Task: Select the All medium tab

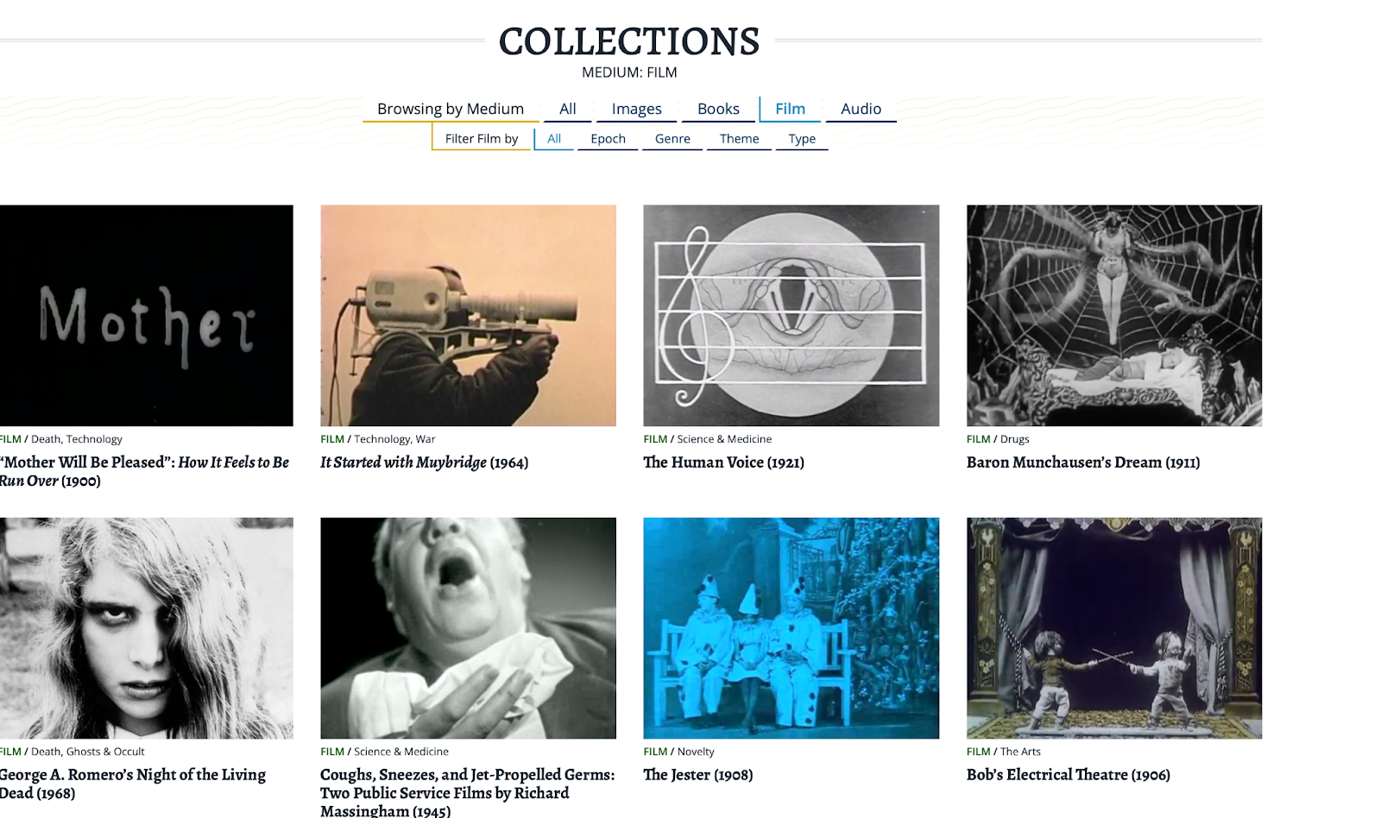Action: [567, 109]
